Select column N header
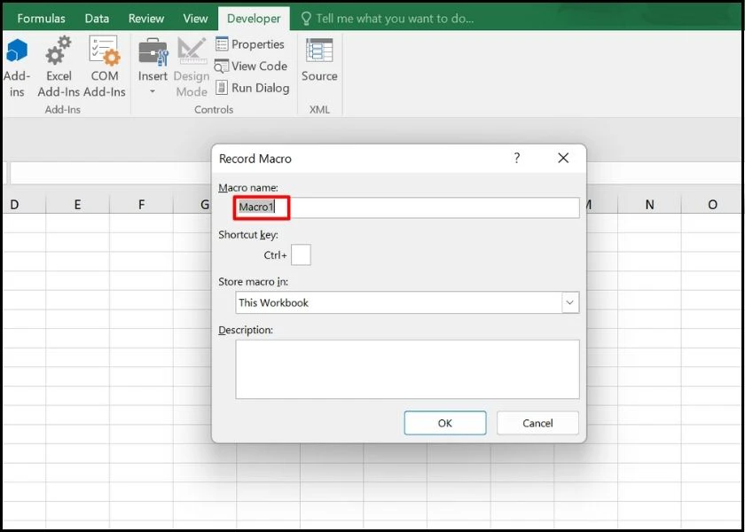 click(x=649, y=204)
